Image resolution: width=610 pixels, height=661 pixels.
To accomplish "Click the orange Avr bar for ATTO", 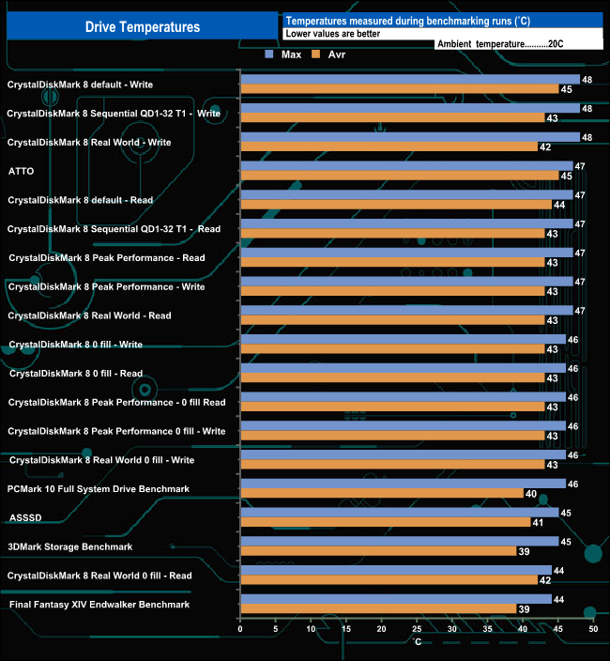I will [400, 176].
